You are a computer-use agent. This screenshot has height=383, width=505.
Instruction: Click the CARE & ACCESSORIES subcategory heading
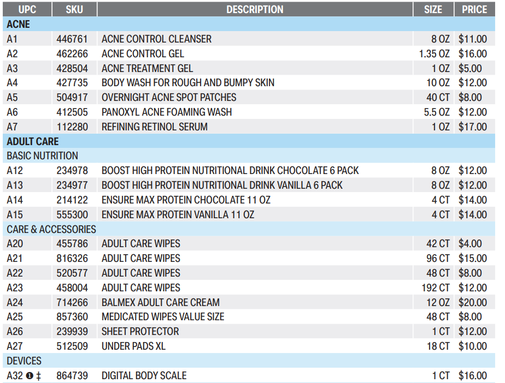51,229
